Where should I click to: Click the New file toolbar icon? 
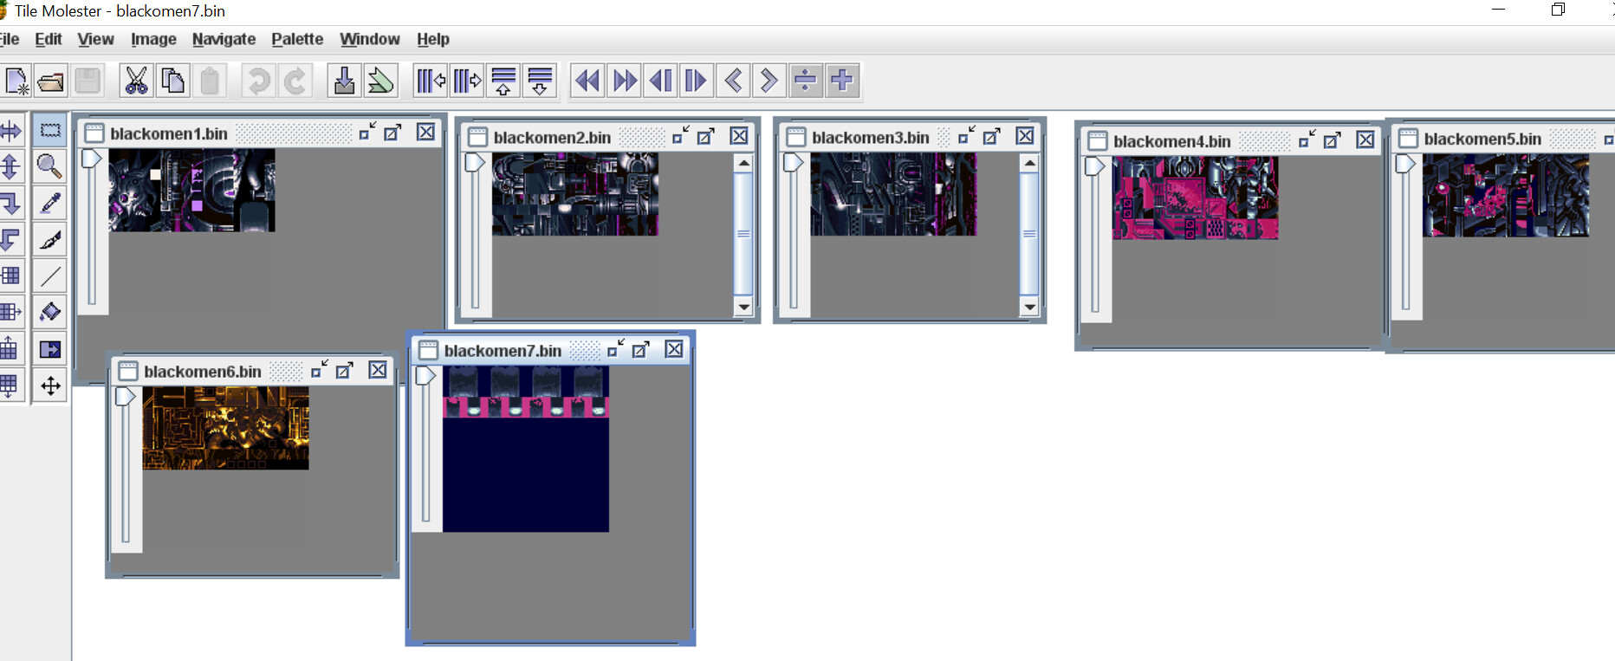coord(16,81)
